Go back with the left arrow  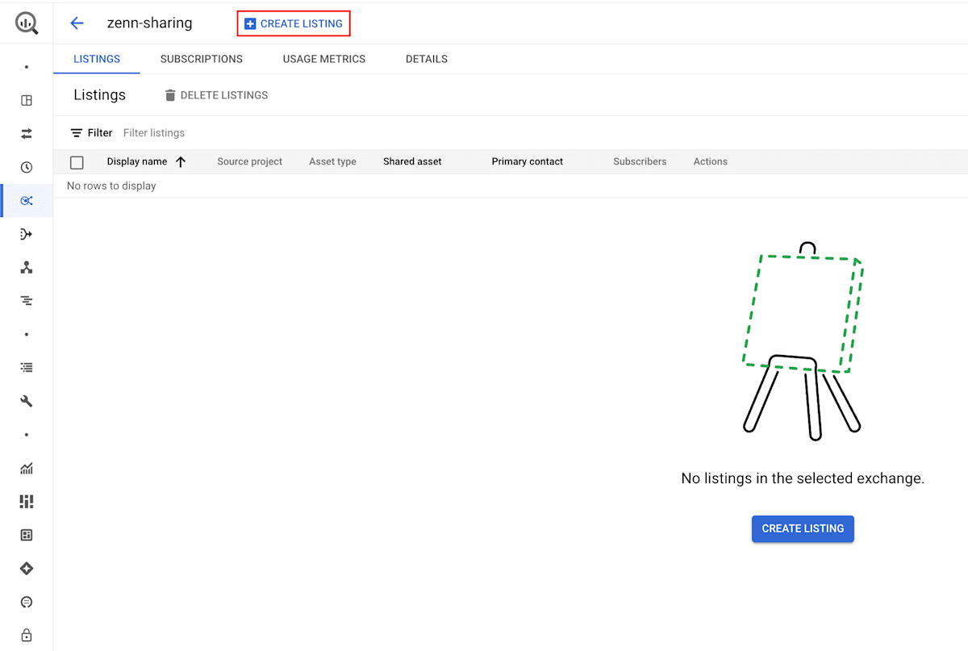(x=77, y=23)
